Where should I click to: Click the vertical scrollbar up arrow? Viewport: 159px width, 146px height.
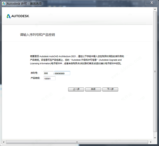point(155,9)
